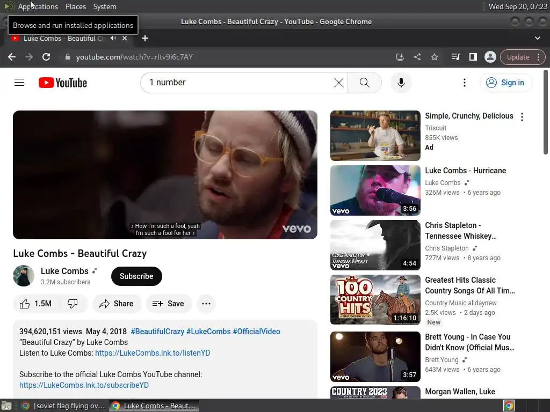The width and height of the screenshot is (550, 412).
Task: Open the #OfficialVideo hashtag
Action: click(x=256, y=332)
